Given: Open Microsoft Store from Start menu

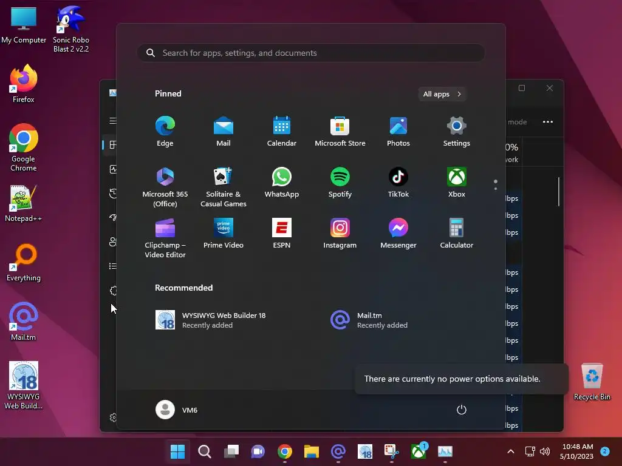Looking at the screenshot, I should click(340, 132).
